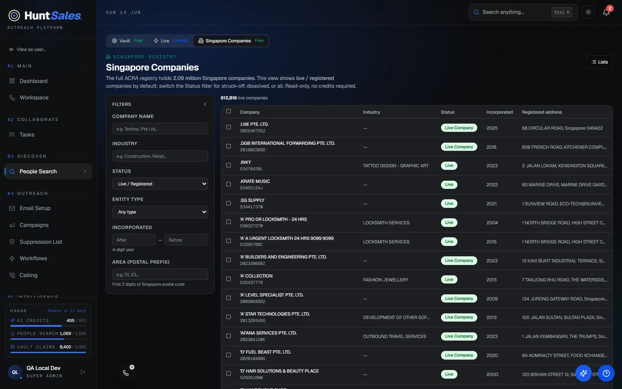Go to Campaigns in sidebar

click(48, 225)
